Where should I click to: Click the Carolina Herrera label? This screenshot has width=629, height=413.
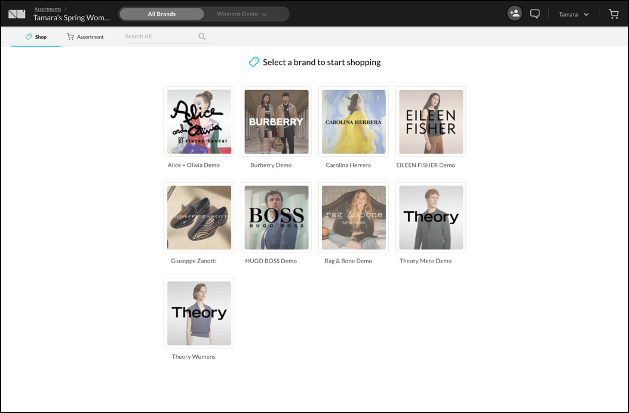click(x=348, y=165)
